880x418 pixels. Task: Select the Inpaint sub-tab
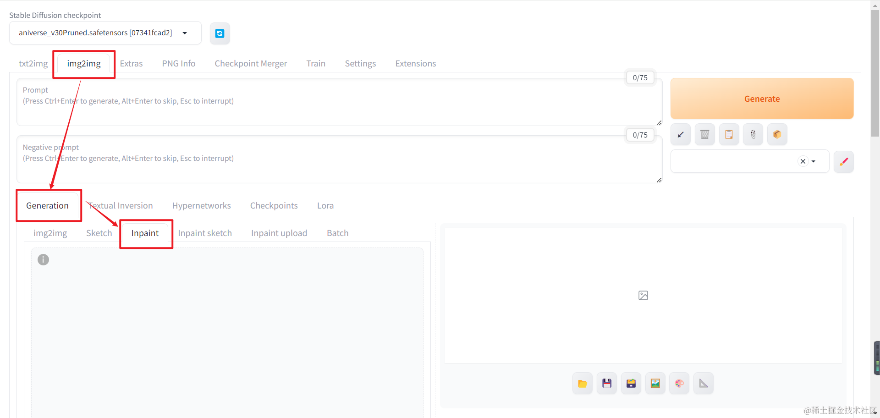(x=145, y=233)
